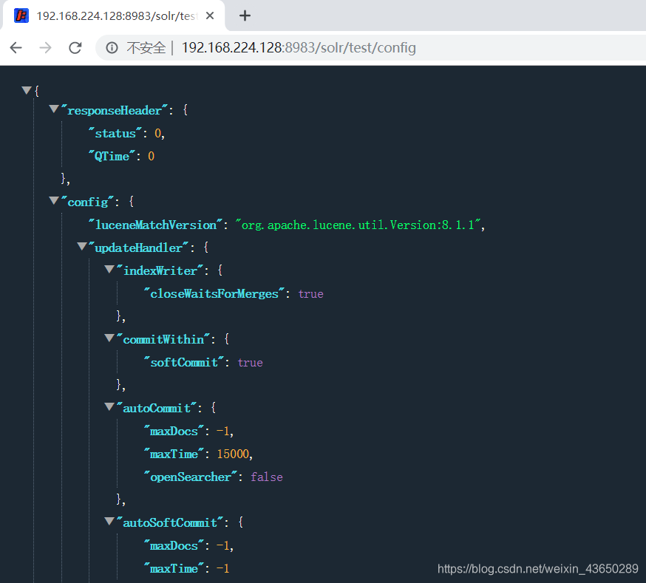
Task: Reload the page with the refresh icon
Action: (x=75, y=48)
